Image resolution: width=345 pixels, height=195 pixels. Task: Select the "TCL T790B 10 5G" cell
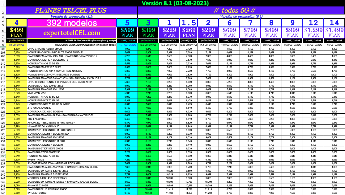71,119
